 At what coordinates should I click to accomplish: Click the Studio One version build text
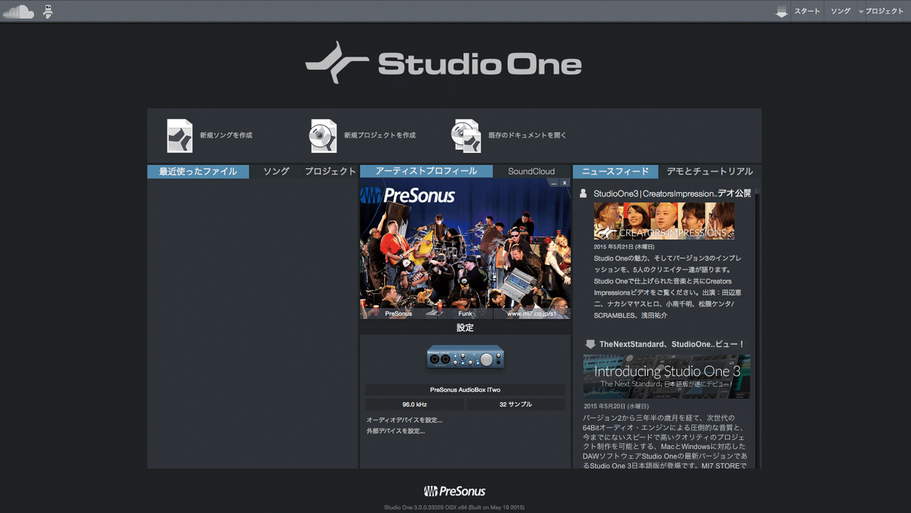[x=454, y=507]
